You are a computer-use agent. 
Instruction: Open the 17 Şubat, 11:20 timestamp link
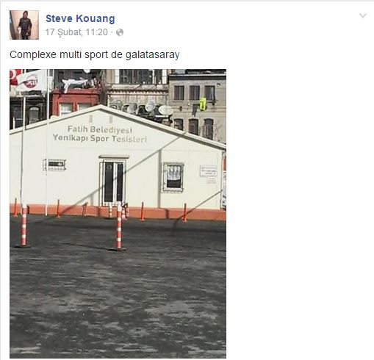(76, 32)
